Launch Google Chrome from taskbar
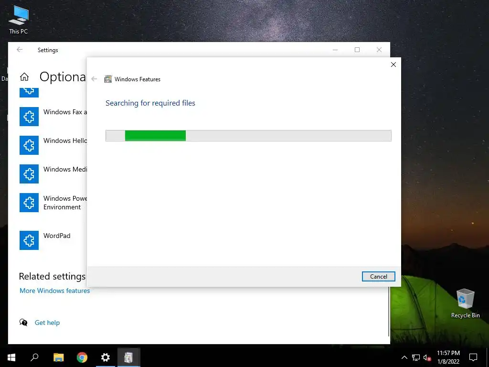Image resolution: width=489 pixels, height=367 pixels. pyautogui.click(x=82, y=357)
